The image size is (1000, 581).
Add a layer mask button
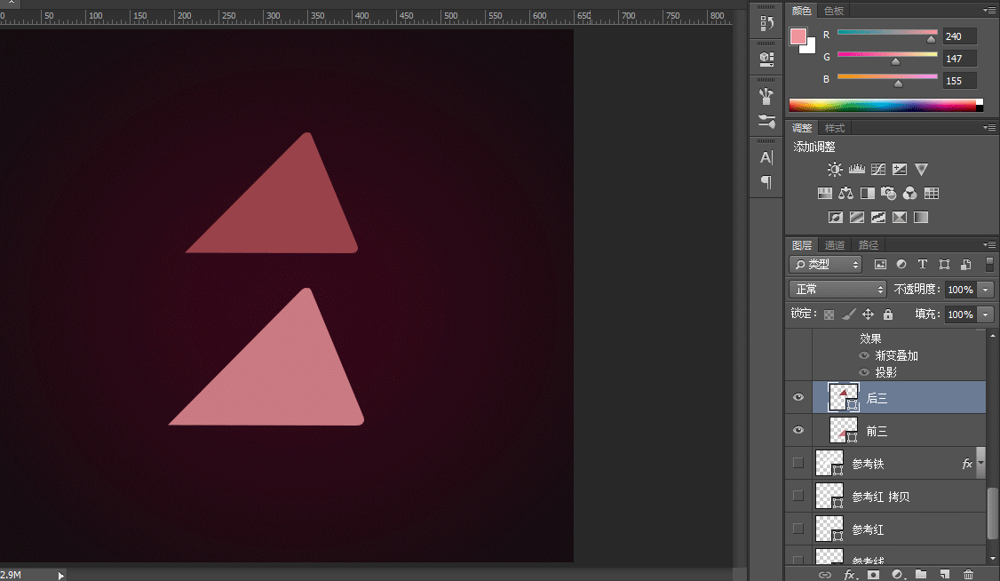coord(873,575)
